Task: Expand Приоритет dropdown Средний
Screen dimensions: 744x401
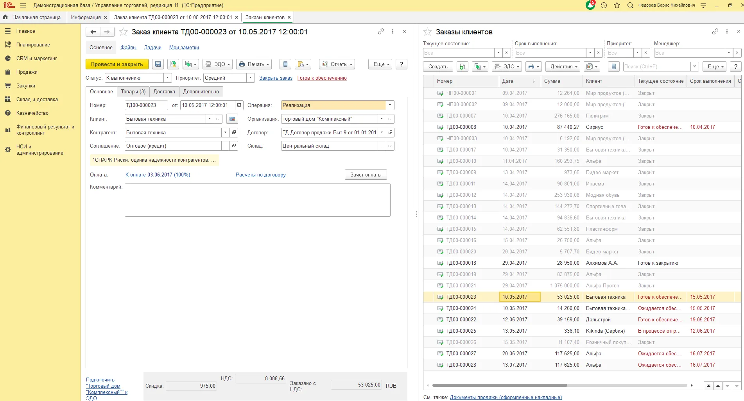Action: (x=251, y=78)
